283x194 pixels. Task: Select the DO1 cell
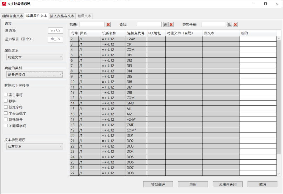click(136, 136)
